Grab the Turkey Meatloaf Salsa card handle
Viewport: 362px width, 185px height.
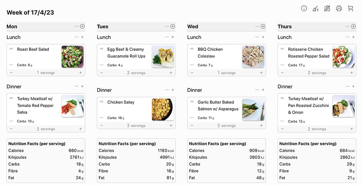point(11,98)
